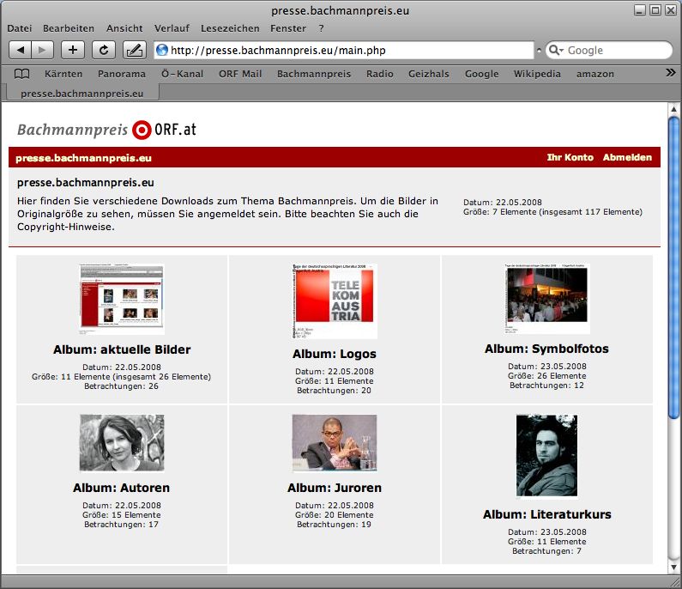Click the pencil edit toolbar button

(x=135, y=50)
